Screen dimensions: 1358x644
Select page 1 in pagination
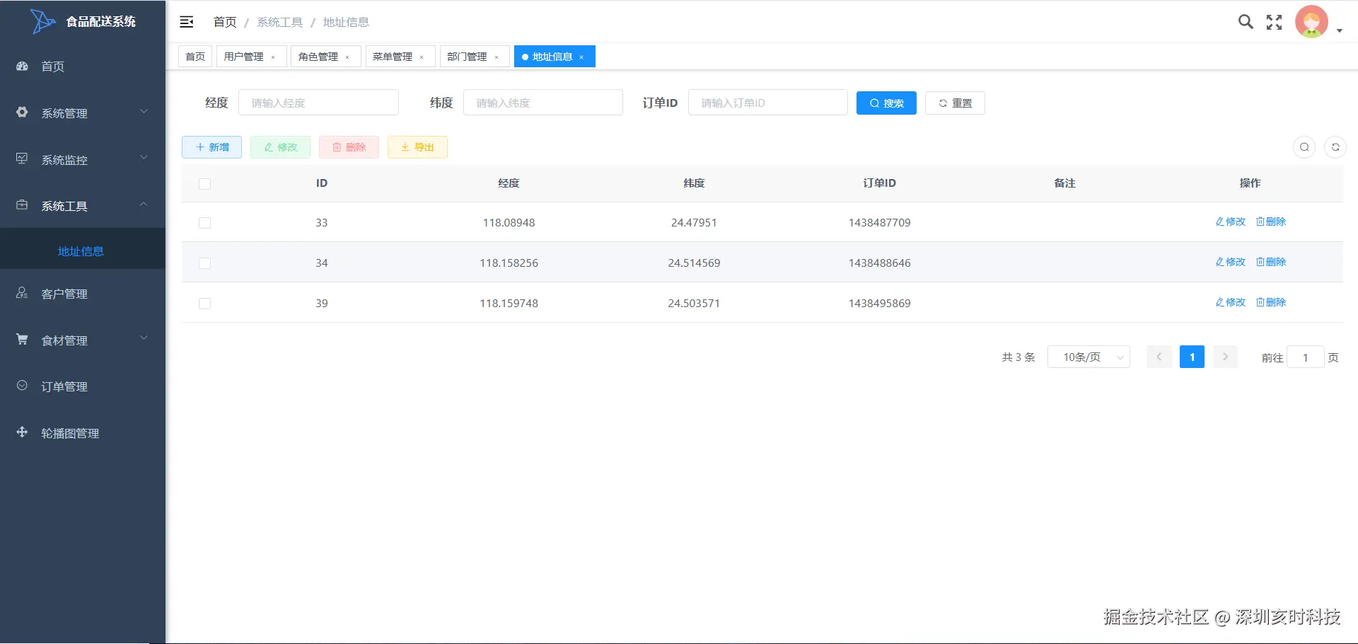tap(1192, 357)
